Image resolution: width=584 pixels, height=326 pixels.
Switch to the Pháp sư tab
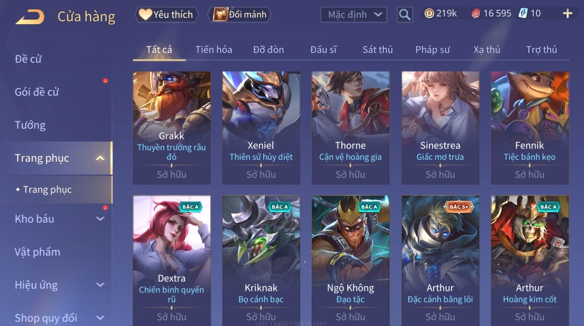pos(432,50)
